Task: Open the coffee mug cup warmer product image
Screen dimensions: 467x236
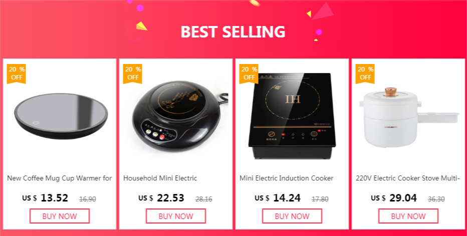Action: point(61,116)
